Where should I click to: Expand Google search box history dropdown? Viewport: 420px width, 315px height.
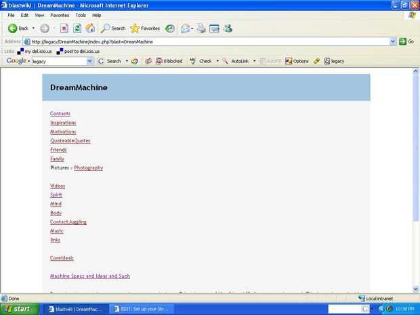89,62
